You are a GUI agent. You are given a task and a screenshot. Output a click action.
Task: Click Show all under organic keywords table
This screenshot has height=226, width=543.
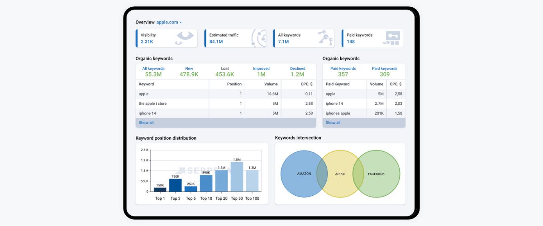pyautogui.click(x=146, y=123)
